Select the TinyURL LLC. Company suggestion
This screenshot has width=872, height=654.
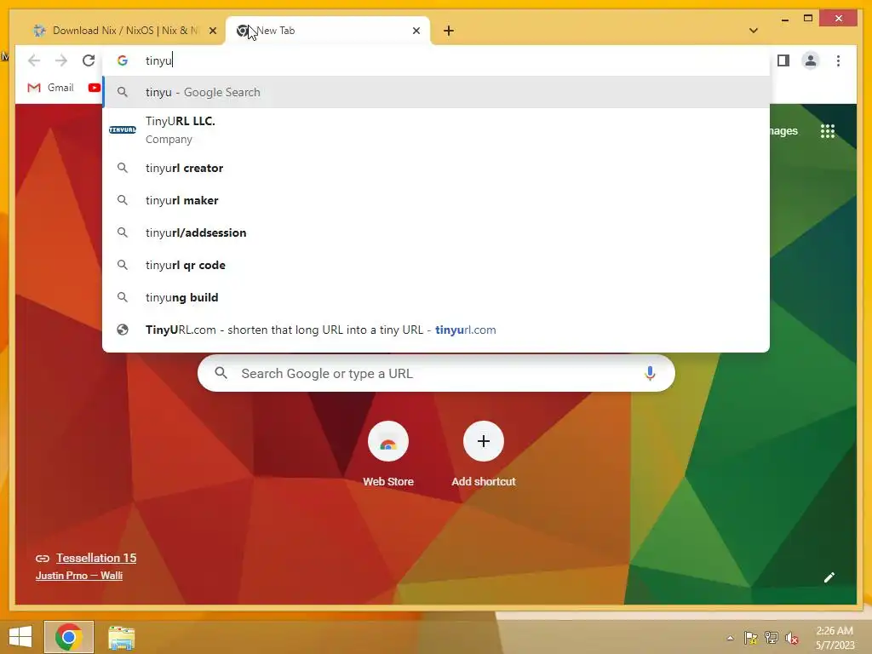[436, 130]
